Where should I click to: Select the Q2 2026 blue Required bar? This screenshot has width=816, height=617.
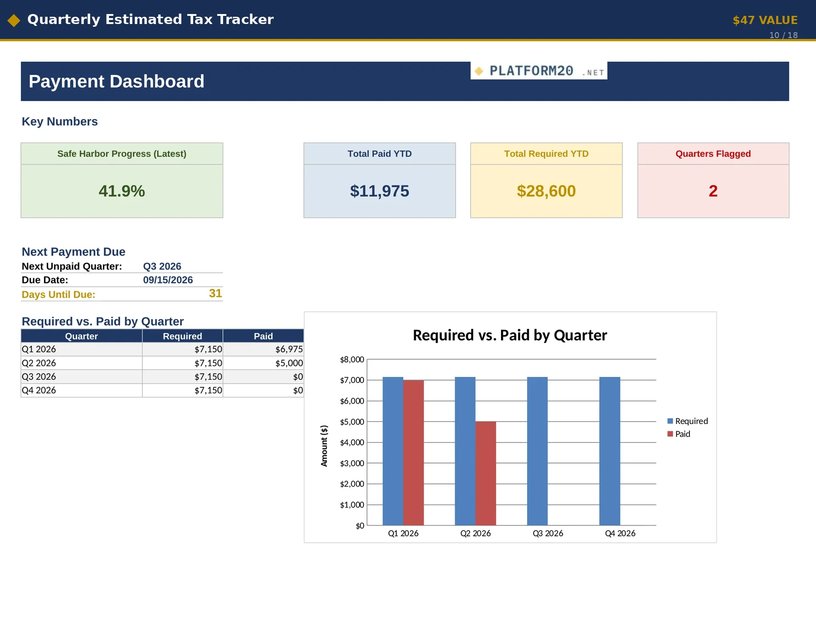(465, 451)
